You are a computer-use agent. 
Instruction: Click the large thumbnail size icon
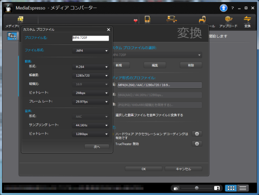[217, 188]
